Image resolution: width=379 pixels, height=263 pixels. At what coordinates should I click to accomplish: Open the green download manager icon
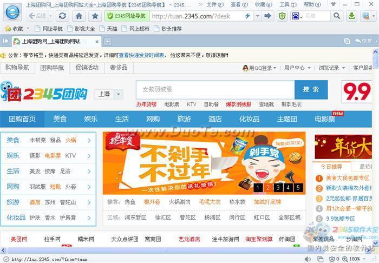pos(352,16)
